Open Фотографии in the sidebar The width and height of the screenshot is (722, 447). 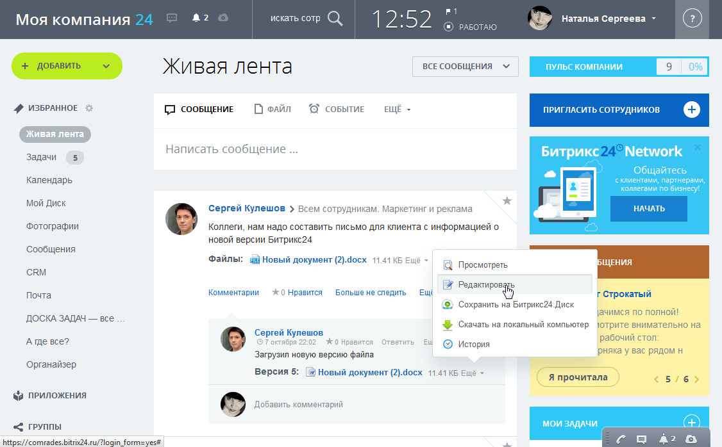53,226
